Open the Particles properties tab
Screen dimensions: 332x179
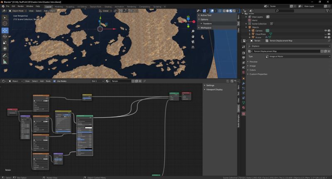(244, 88)
